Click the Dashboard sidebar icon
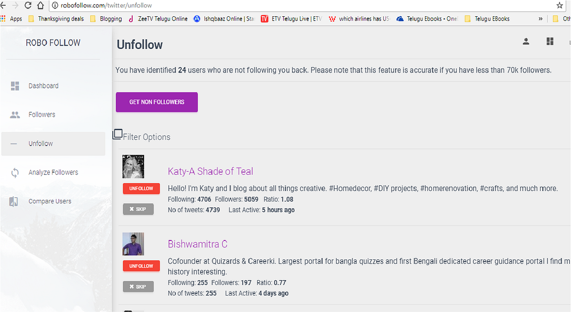Viewport: 571px width, 315px height. [x=15, y=86]
